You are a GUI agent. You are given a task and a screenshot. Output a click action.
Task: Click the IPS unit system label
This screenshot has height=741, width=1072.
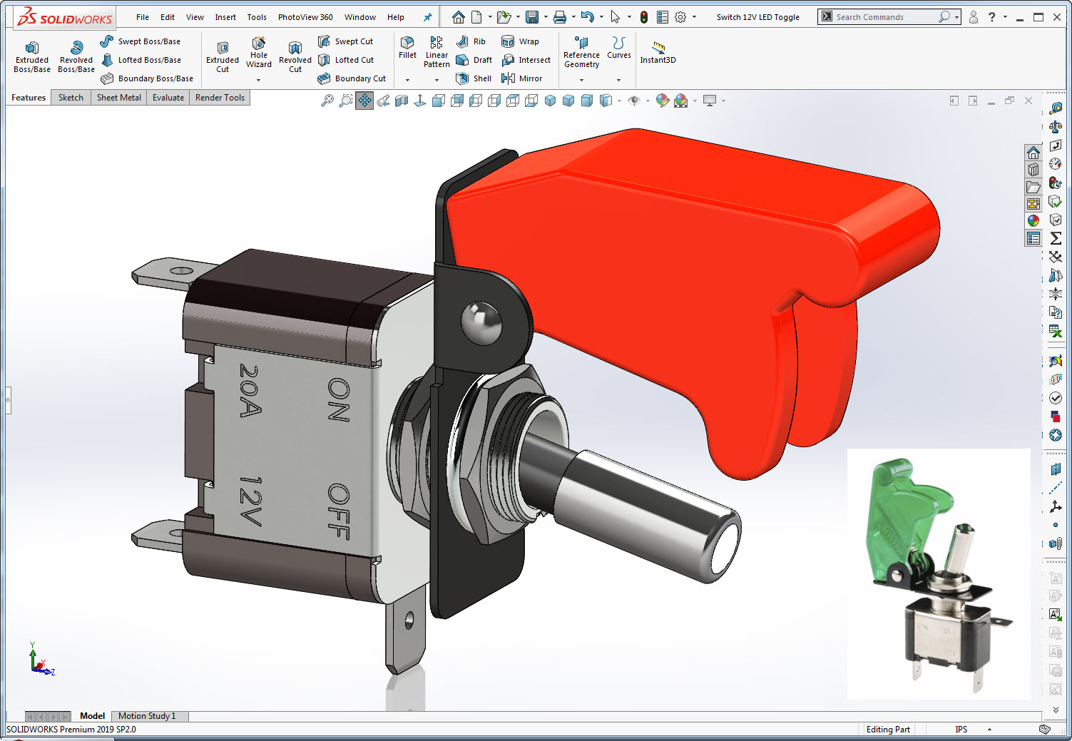[x=961, y=730]
